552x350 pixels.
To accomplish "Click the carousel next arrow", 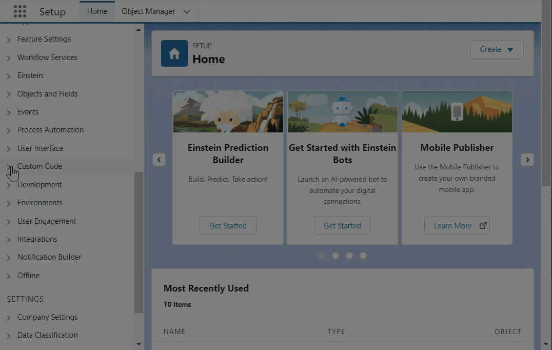I will point(527,160).
